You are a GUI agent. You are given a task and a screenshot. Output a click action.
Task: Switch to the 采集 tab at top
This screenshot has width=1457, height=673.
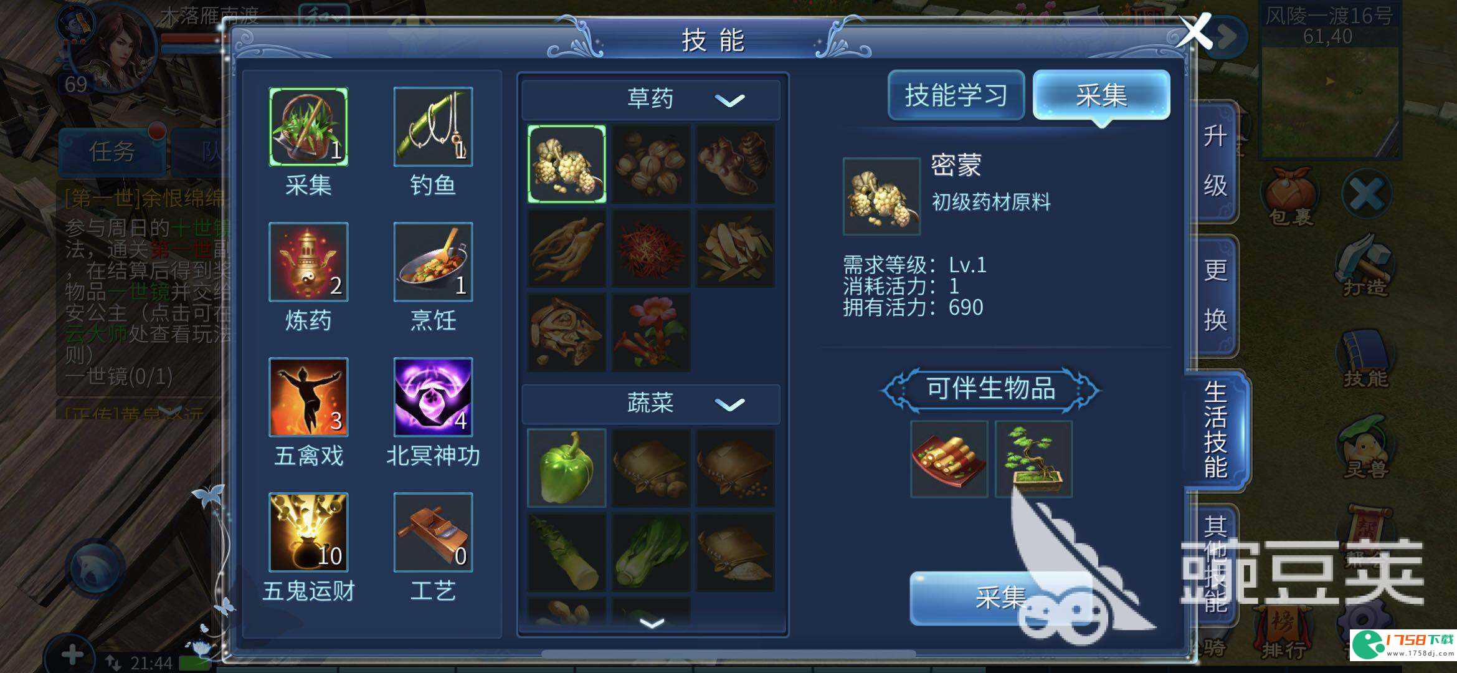tap(1101, 95)
